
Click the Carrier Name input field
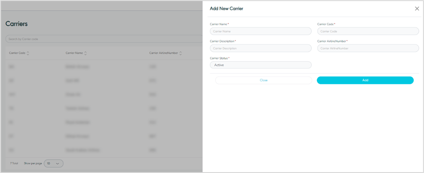261,31
